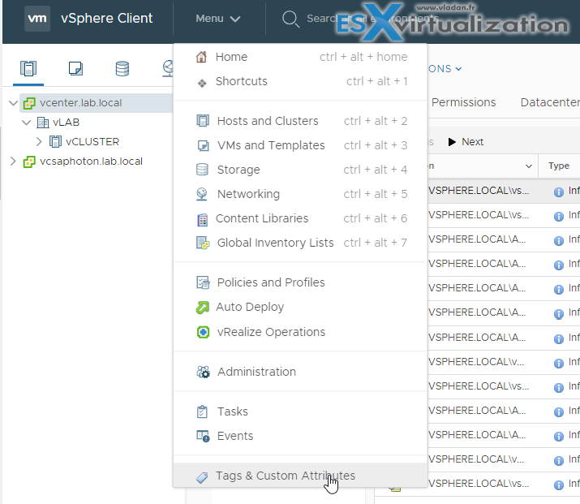Click the VMware vm logo

click(x=37, y=18)
